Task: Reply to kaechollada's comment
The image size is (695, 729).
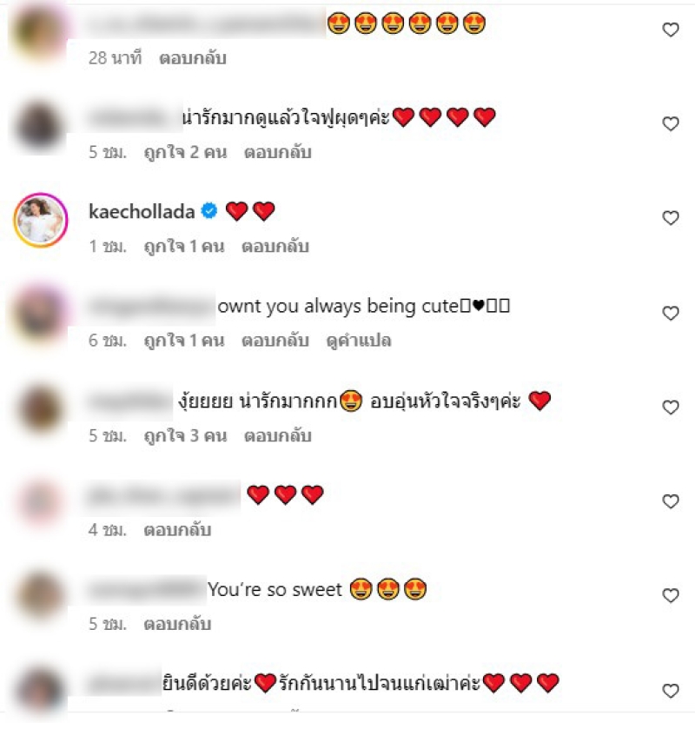Action: point(275,247)
